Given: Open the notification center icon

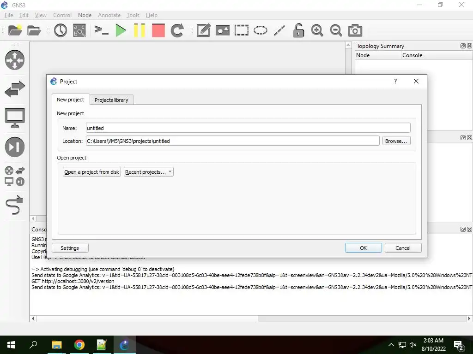Looking at the screenshot, I should coord(458,345).
